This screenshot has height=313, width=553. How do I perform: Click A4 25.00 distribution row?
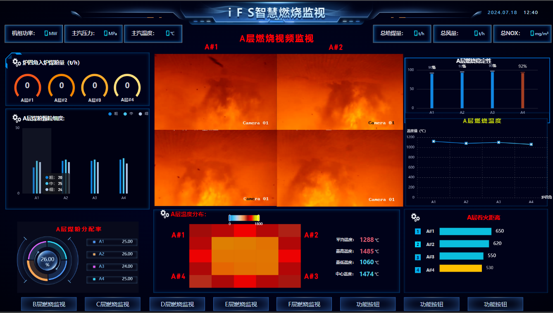click(x=112, y=279)
